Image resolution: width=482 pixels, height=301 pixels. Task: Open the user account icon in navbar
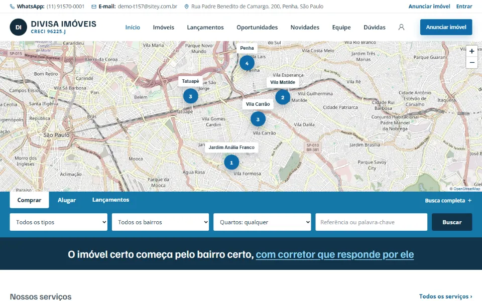tap(401, 27)
